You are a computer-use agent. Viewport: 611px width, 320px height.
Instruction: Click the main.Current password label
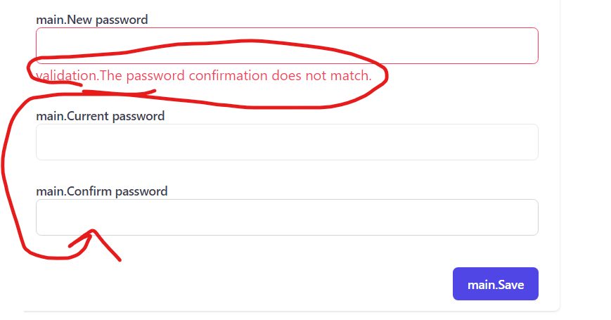tap(101, 115)
